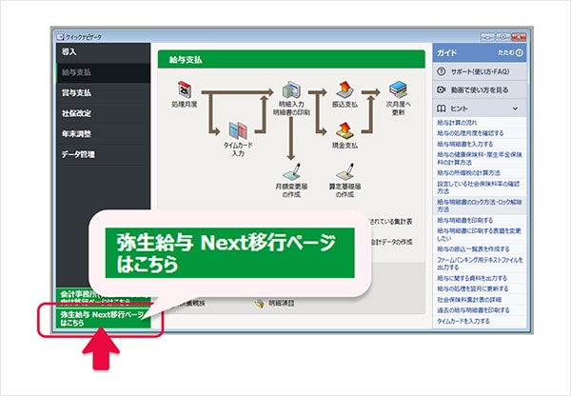Click 動画で使い方を見る button

click(480, 89)
